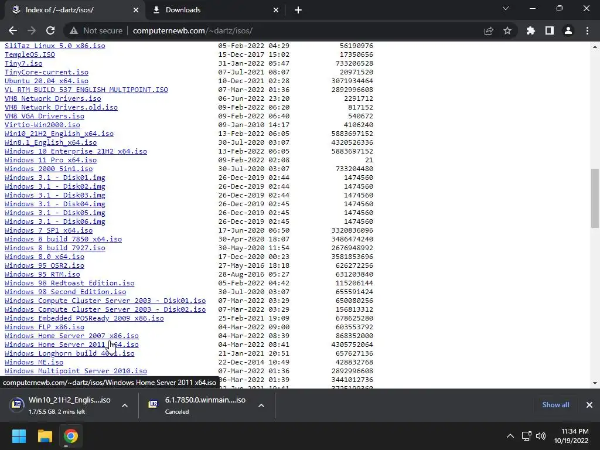Go back to the previous page
The width and height of the screenshot is (600, 450).
(x=13, y=30)
